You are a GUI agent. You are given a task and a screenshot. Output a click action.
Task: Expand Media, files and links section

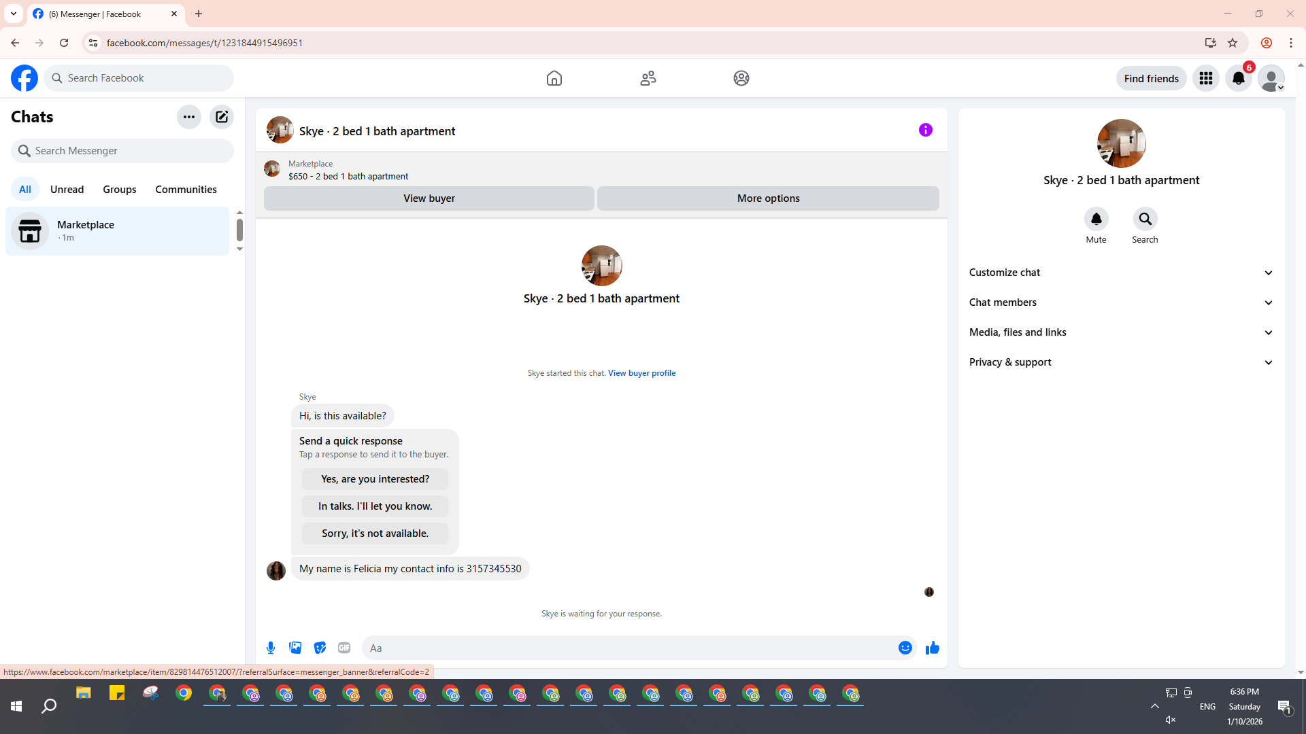click(1121, 332)
